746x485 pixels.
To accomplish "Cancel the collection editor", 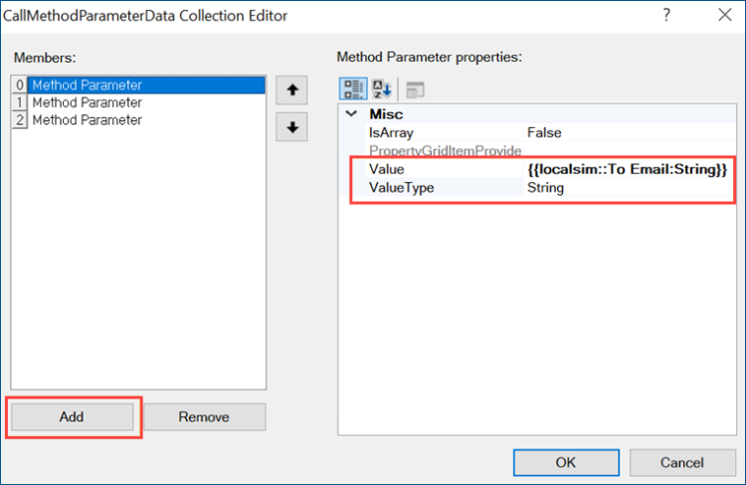I will pyautogui.click(x=681, y=462).
